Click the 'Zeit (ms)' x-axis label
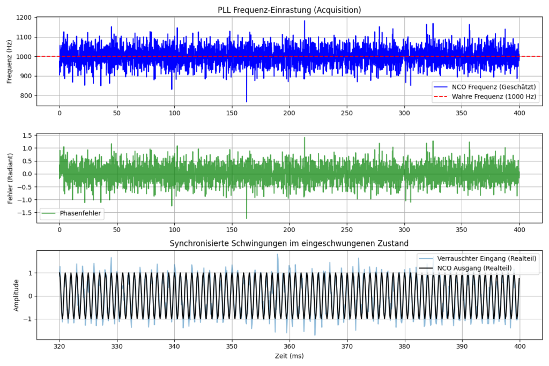Viewport: 549px width, 366px height. click(x=289, y=356)
